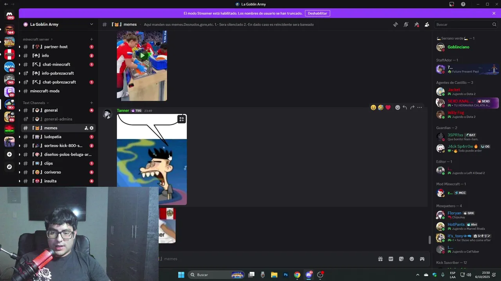Open the meme image from Tanner
The height and width of the screenshot is (281, 501).
[152, 159]
